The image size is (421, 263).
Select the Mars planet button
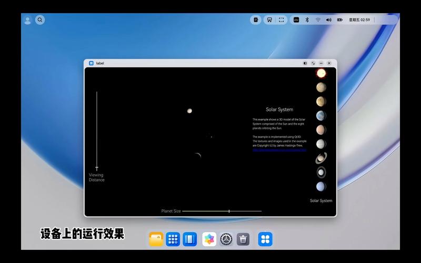321,130
